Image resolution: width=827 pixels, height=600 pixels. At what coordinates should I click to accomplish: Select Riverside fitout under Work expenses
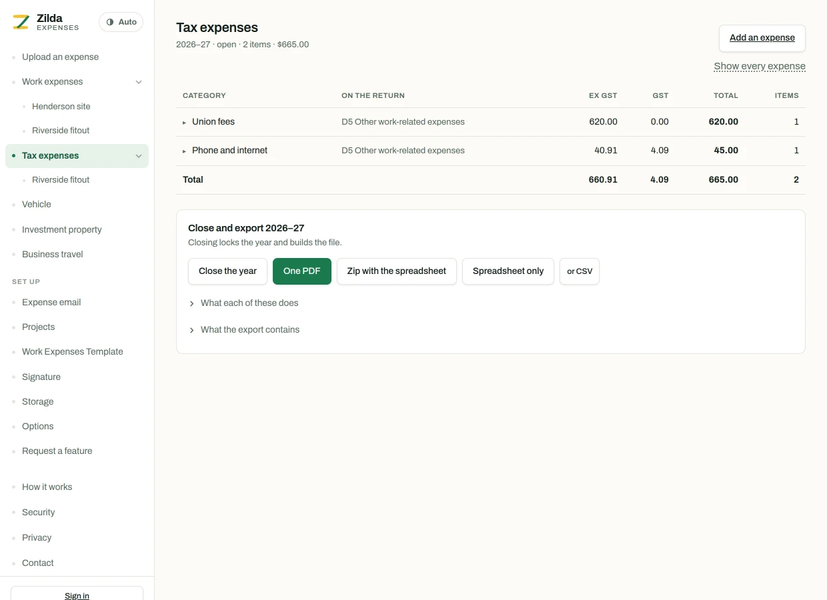click(61, 130)
